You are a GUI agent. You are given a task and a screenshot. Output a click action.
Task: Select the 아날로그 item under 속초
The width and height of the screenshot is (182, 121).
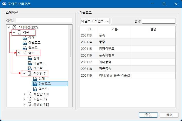point(40,63)
